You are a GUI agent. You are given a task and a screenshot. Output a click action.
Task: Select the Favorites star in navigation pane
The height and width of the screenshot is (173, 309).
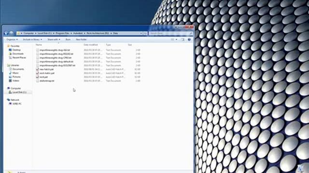point(8,46)
